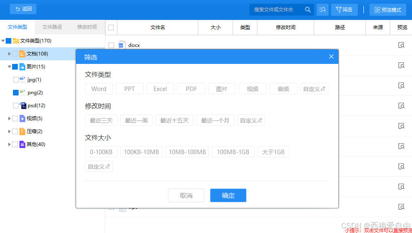Select the Excel file type filter
Screen dimensions: 412x233
(x=160, y=89)
